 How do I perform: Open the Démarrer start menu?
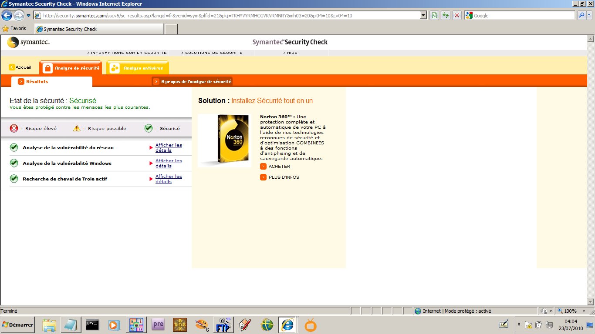pyautogui.click(x=17, y=325)
